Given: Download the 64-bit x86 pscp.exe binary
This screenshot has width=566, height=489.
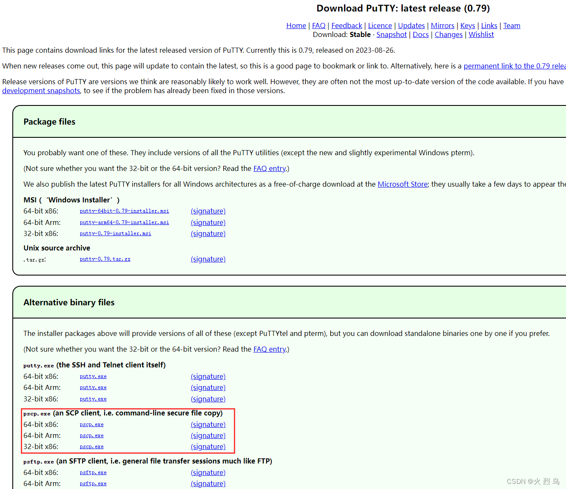Looking at the screenshot, I should pos(91,424).
